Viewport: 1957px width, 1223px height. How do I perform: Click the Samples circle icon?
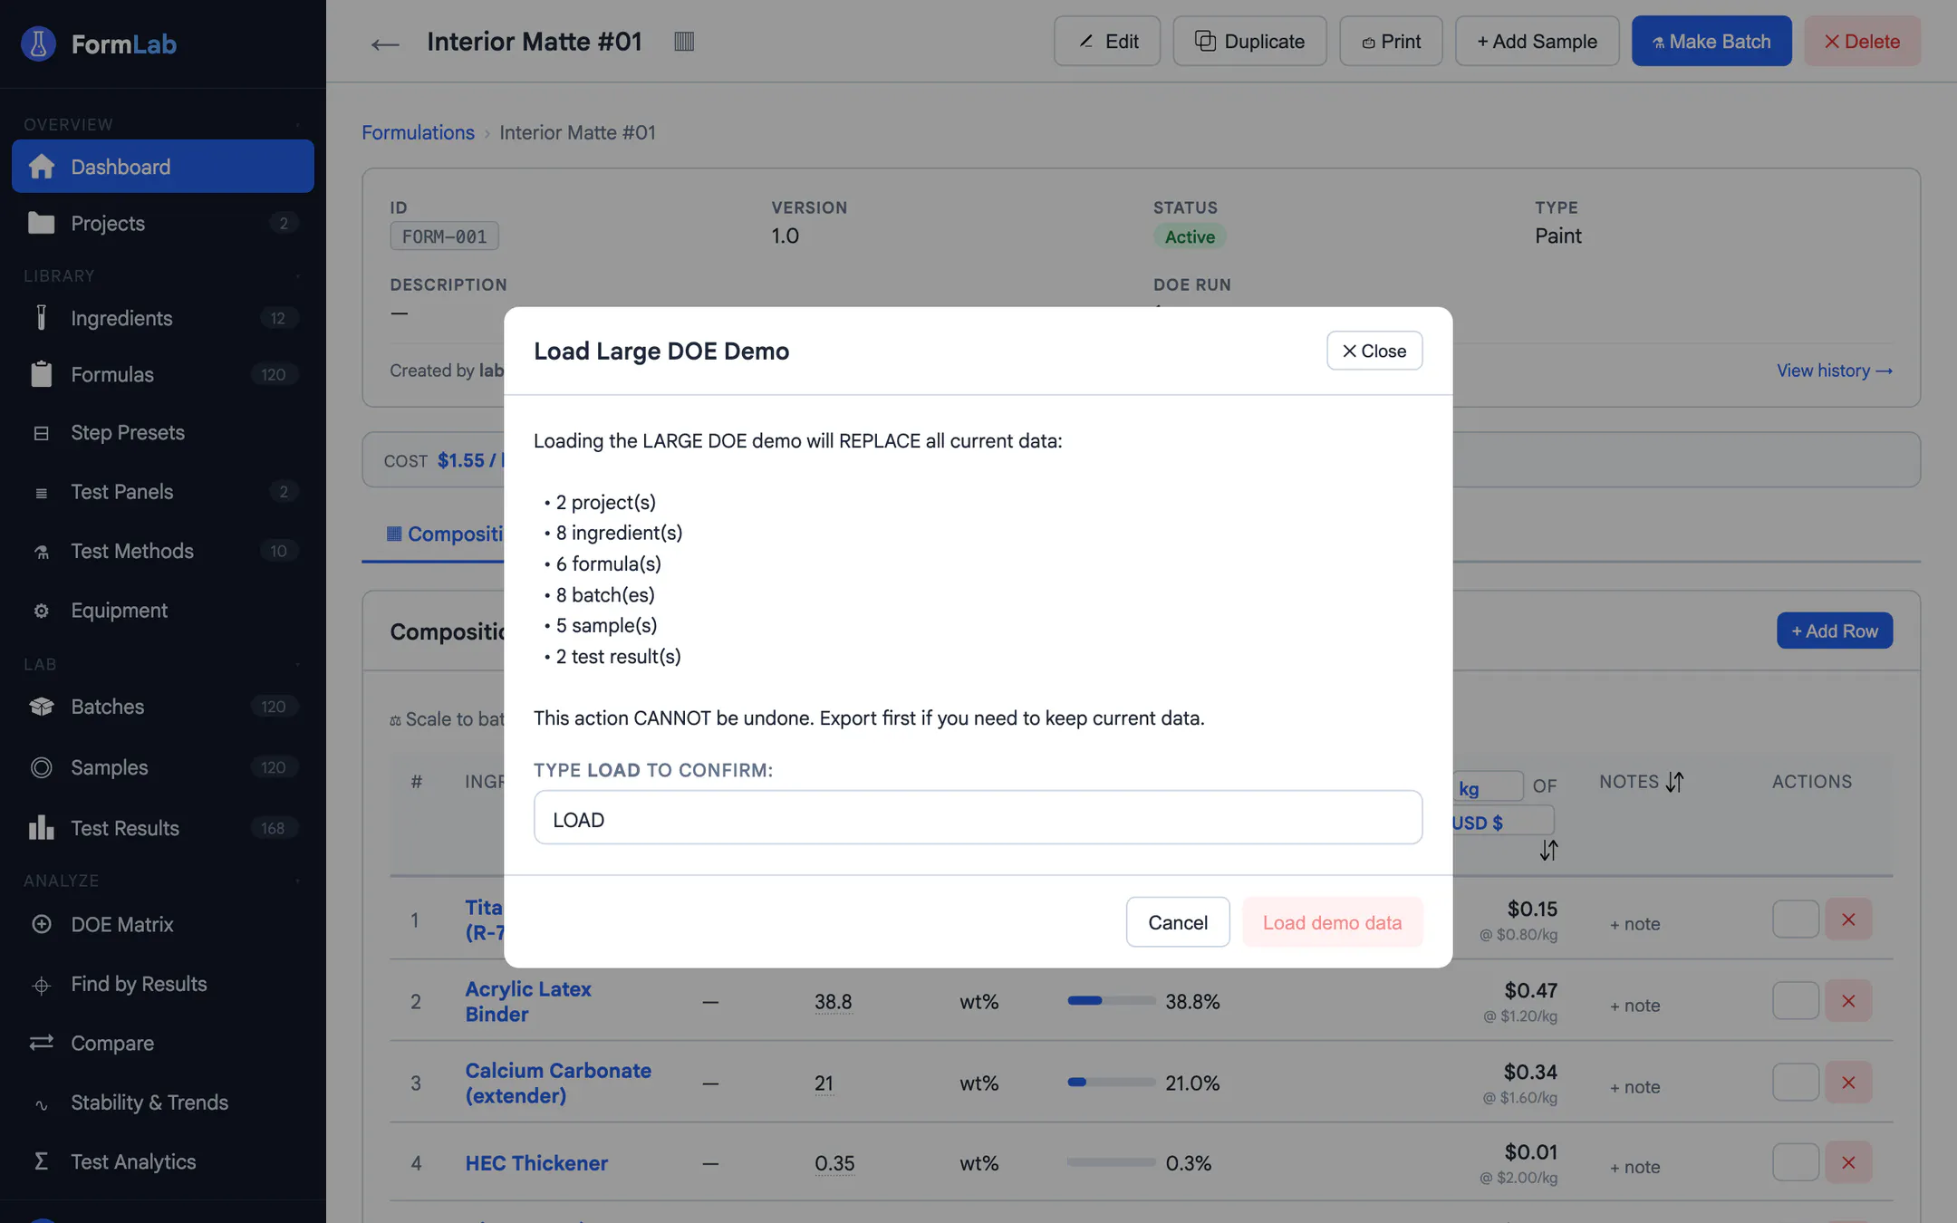(x=41, y=767)
